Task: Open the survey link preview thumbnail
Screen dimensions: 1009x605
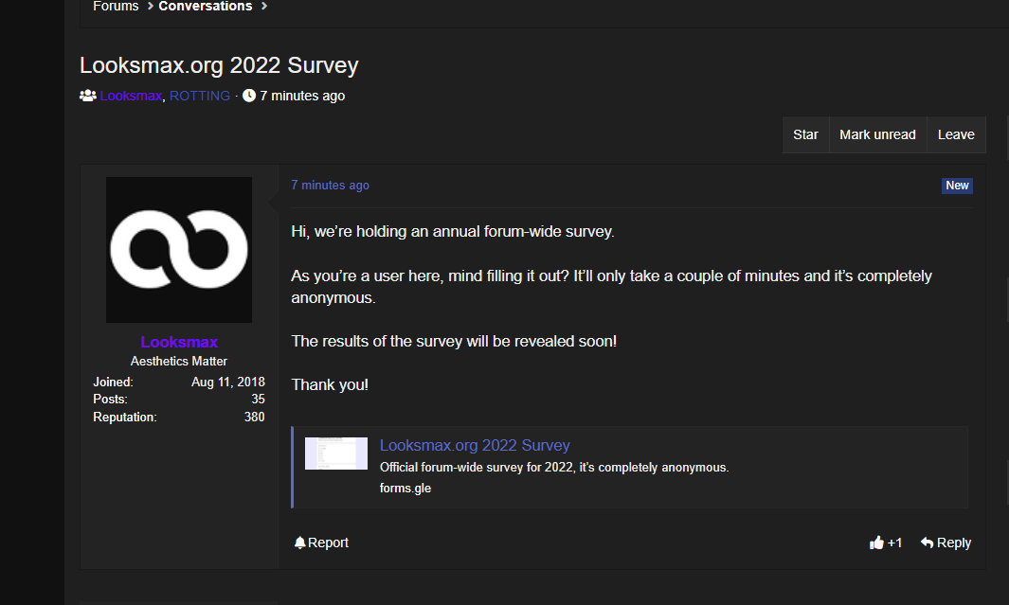Action: pos(336,454)
